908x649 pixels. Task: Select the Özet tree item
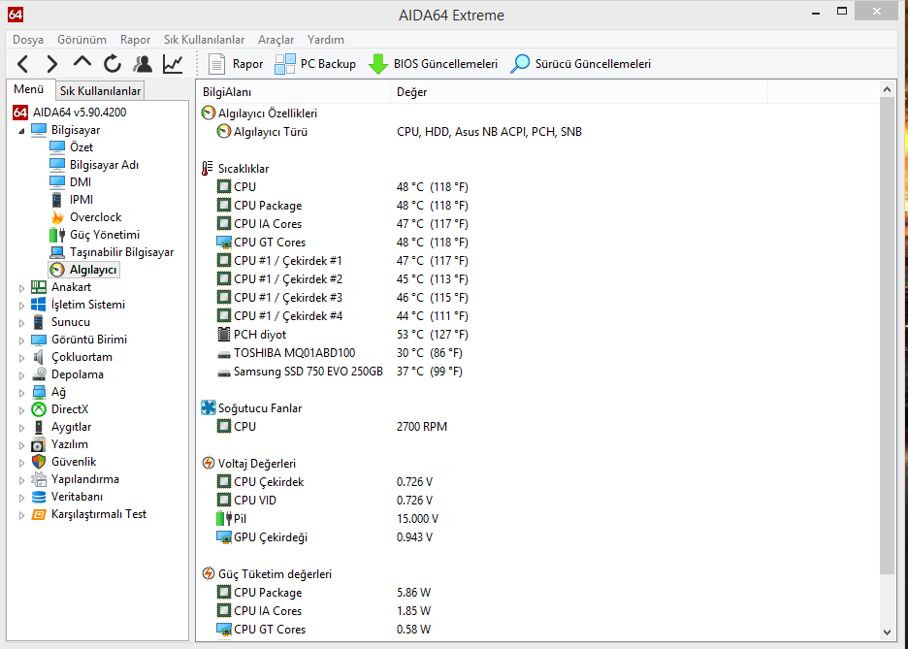tap(81, 147)
